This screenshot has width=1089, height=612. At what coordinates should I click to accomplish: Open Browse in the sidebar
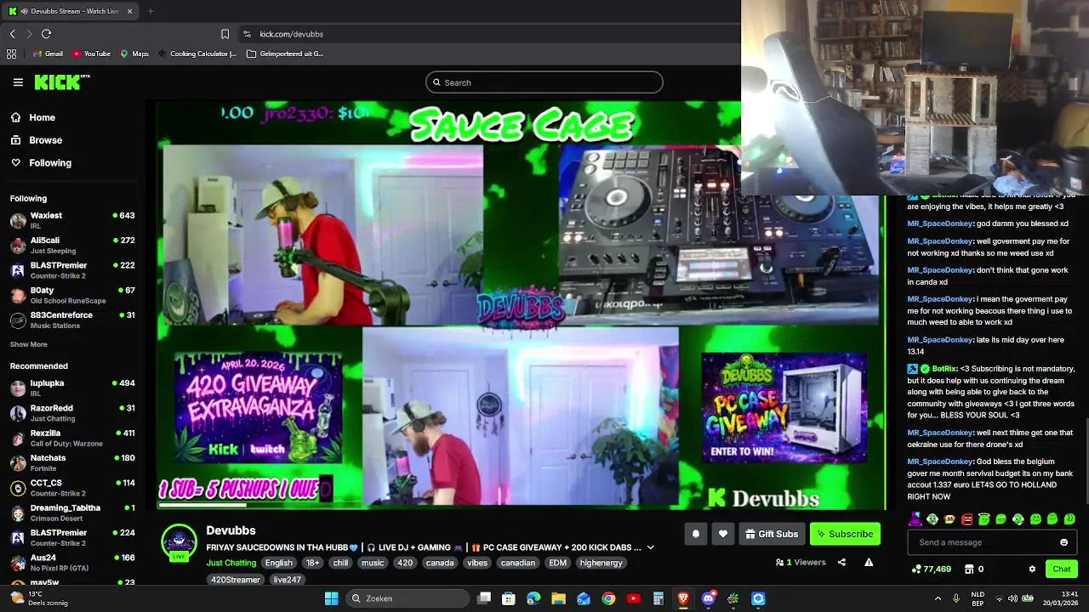pos(45,140)
